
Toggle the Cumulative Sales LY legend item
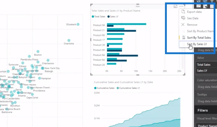(x=128, y=88)
